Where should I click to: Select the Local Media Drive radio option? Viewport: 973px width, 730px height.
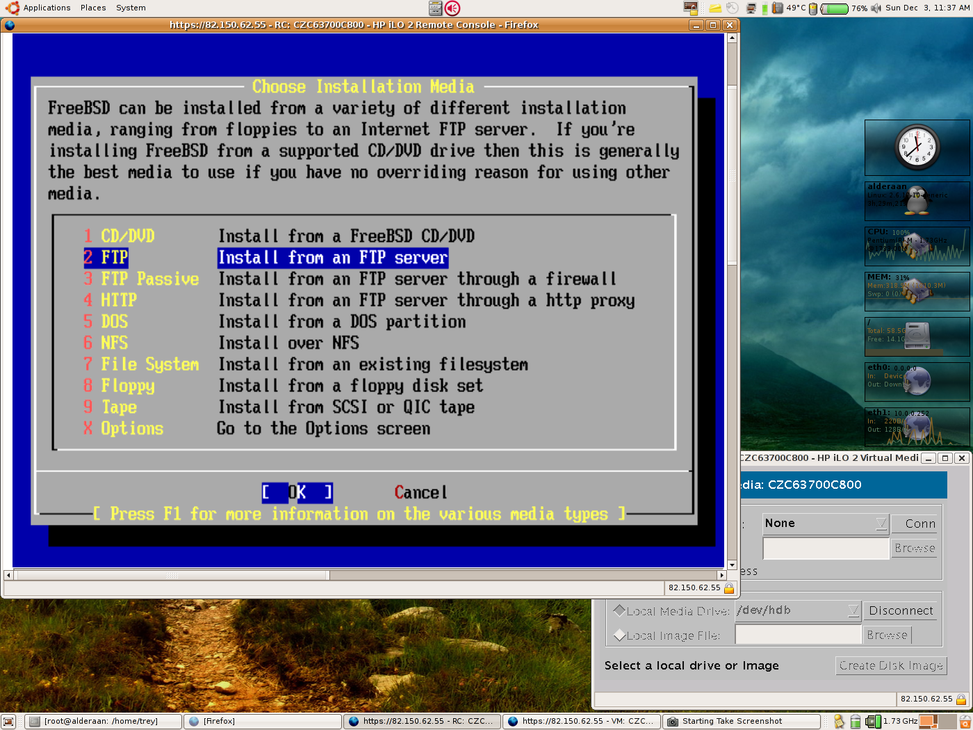pyautogui.click(x=619, y=610)
